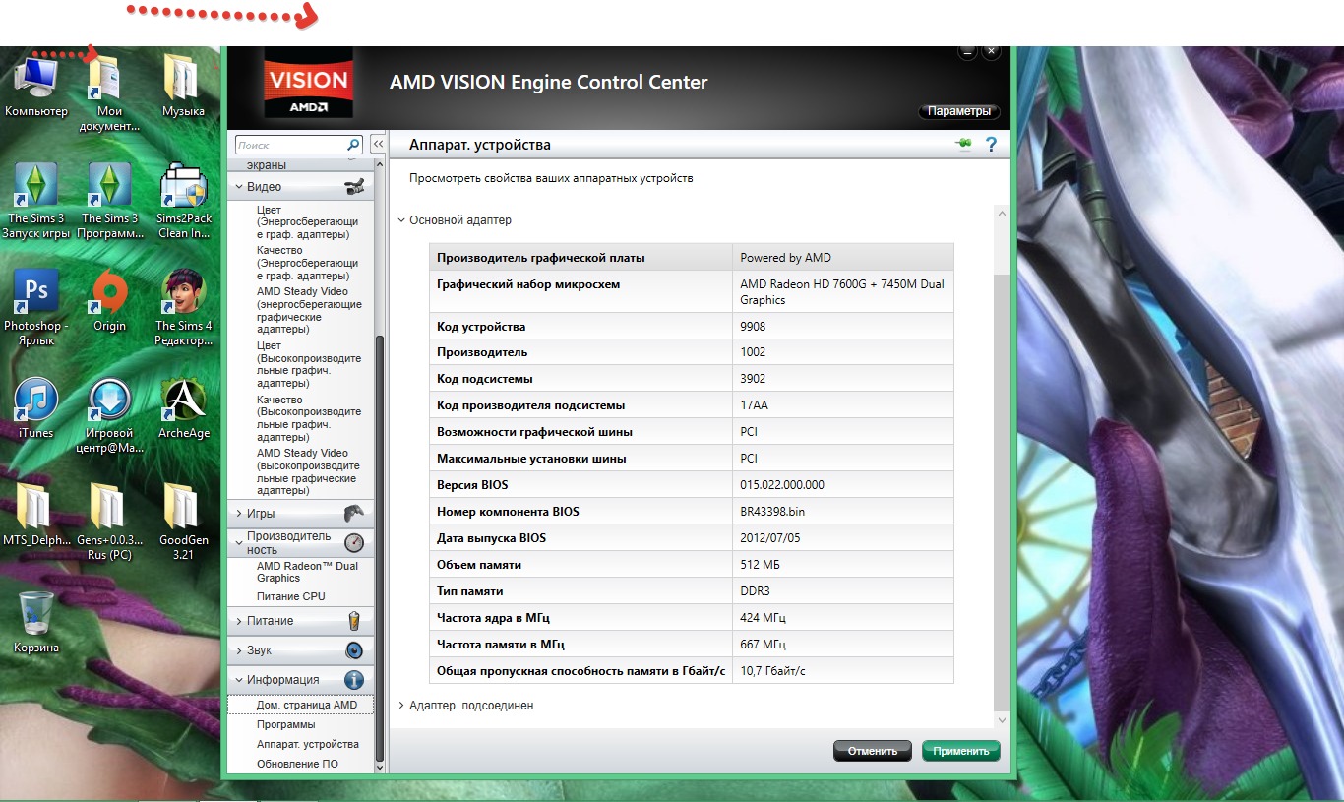Screen dimensions: 1344x802
Task: Click the Производительность gauge icon
Action: click(354, 542)
